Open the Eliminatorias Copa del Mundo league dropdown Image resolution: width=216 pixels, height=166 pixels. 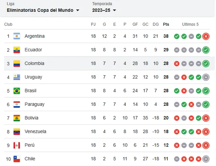click(43, 10)
